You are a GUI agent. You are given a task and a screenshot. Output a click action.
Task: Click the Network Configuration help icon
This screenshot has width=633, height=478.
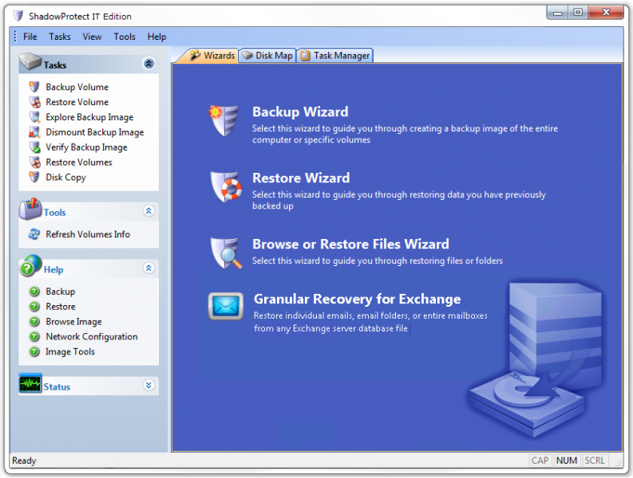(x=34, y=336)
